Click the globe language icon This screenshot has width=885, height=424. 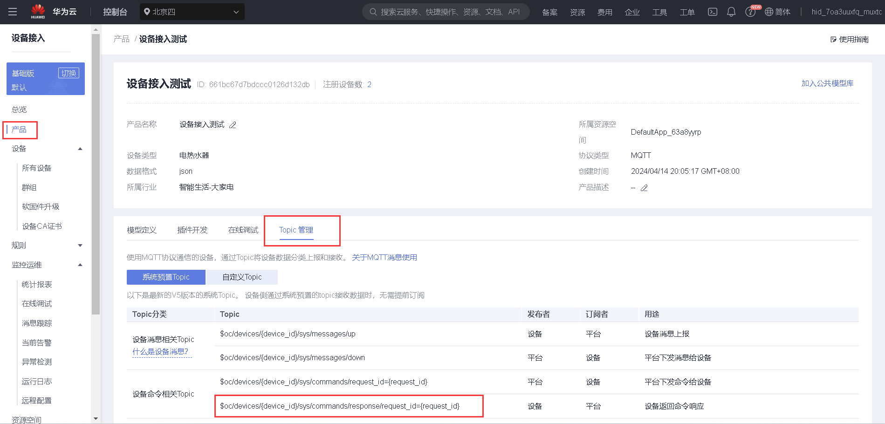[x=769, y=12]
